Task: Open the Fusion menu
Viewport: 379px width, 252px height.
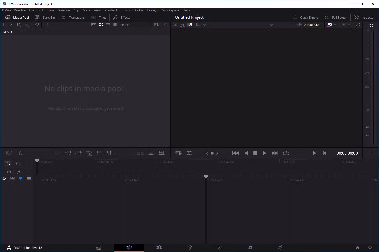Action: 126,10
